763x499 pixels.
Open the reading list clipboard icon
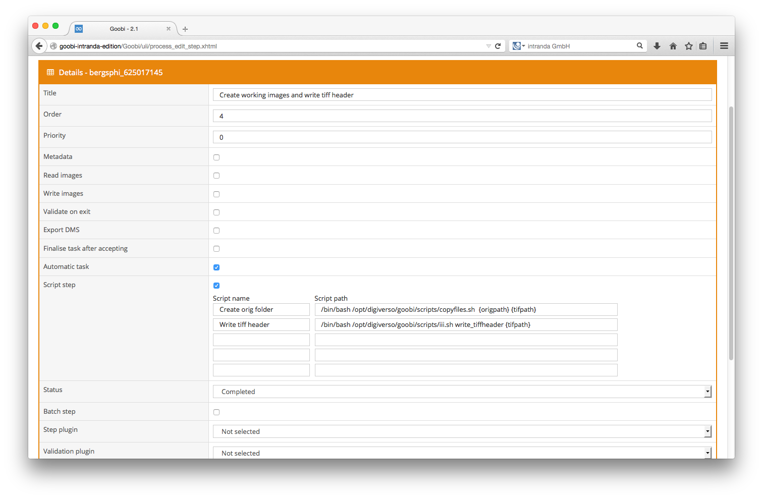coord(703,45)
